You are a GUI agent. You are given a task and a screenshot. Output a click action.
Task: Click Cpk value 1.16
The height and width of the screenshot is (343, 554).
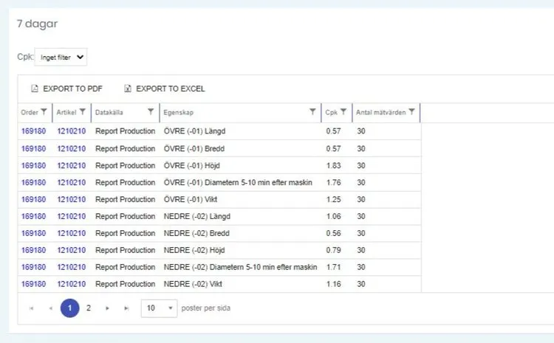point(334,284)
